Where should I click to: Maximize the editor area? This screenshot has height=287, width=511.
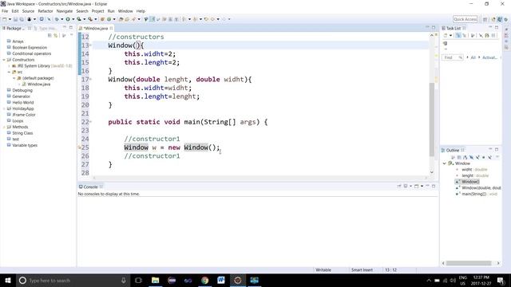pos(434,28)
